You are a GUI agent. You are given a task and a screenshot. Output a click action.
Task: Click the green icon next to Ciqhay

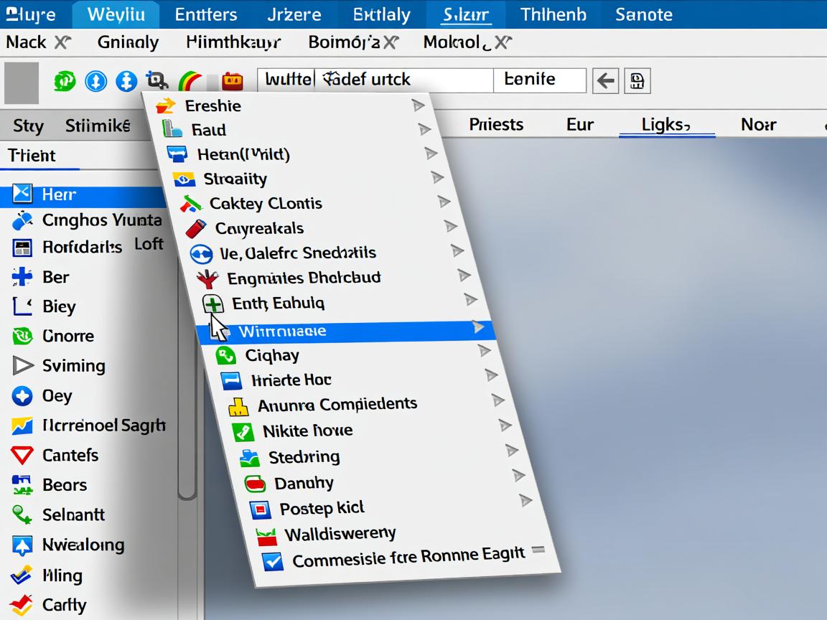click(x=226, y=355)
